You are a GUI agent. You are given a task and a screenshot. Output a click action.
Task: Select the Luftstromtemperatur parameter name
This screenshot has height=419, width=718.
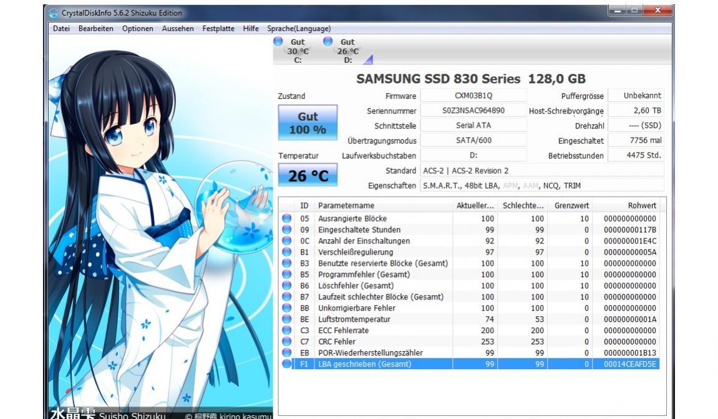pyautogui.click(x=354, y=319)
